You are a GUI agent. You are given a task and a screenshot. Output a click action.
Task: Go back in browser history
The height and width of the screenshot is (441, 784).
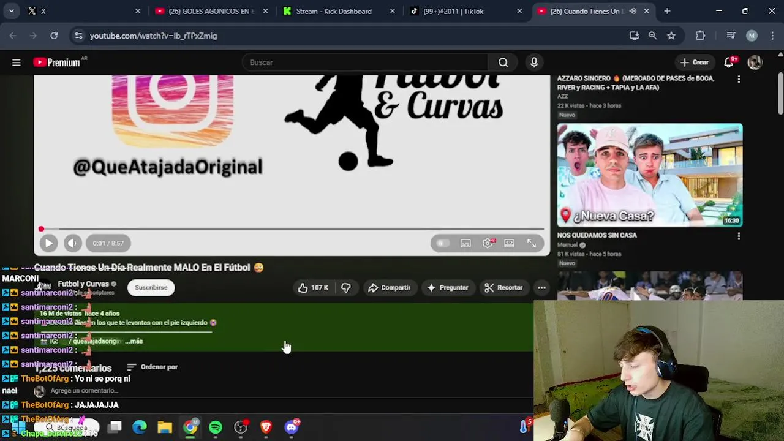[x=12, y=36]
